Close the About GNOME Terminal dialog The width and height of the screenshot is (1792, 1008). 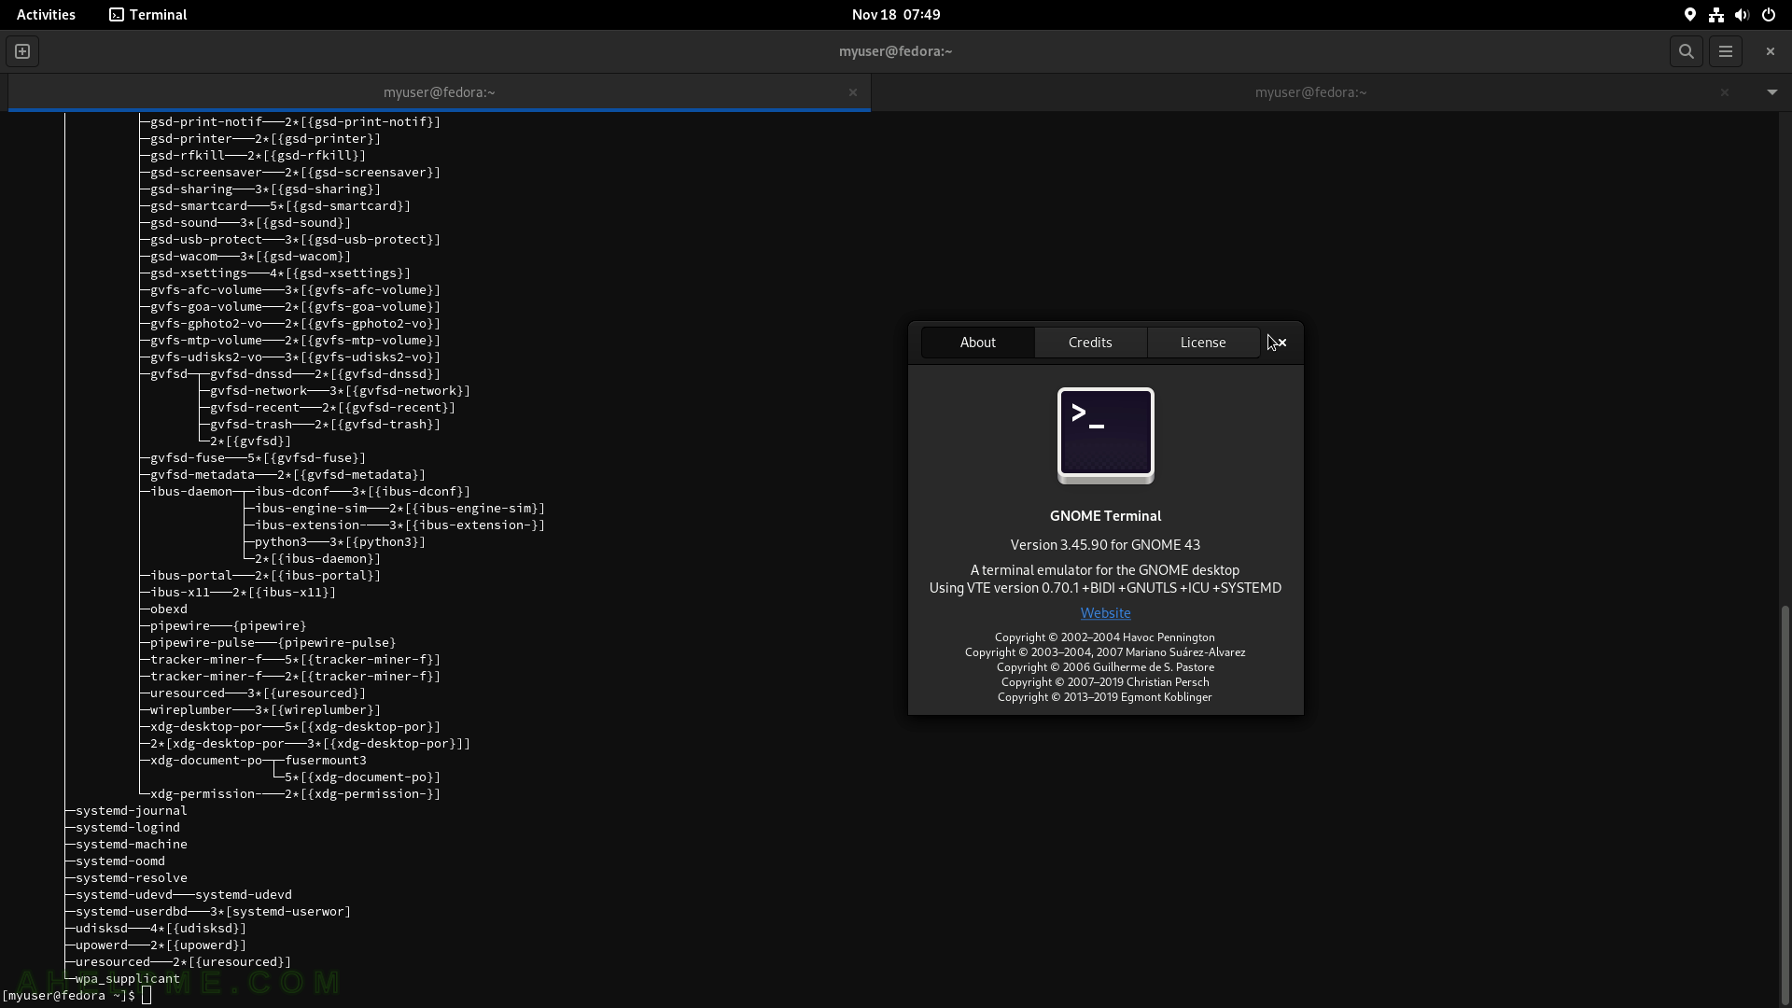tap(1281, 343)
